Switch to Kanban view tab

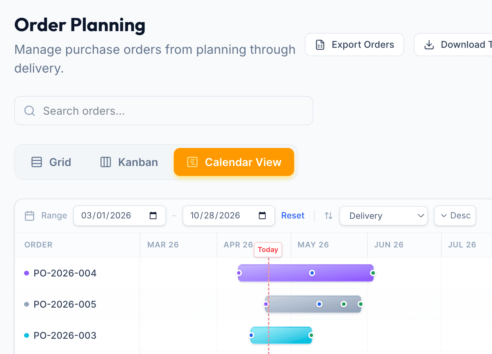pyautogui.click(x=129, y=162)
